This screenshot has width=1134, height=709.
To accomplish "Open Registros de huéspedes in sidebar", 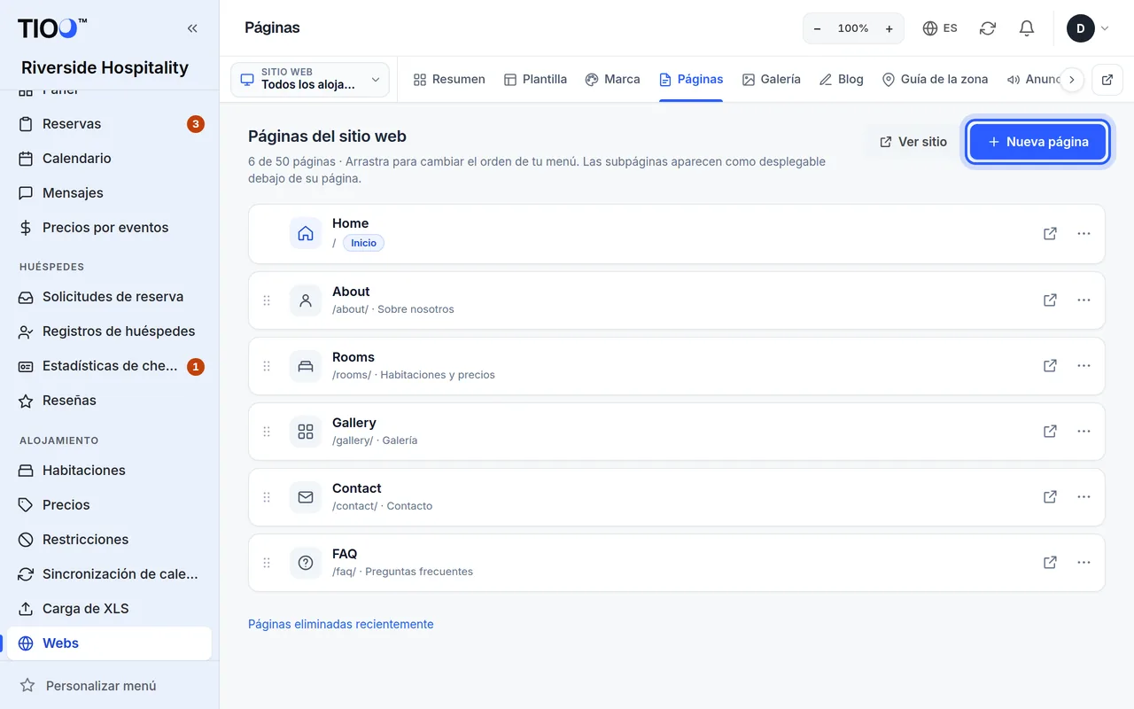I will (109, 331).
